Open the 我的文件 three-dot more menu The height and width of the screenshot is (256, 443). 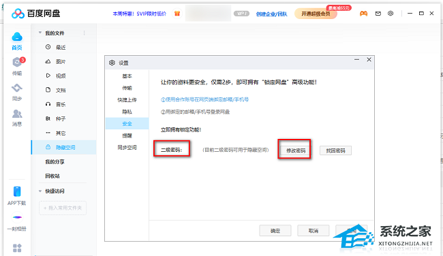85,33
